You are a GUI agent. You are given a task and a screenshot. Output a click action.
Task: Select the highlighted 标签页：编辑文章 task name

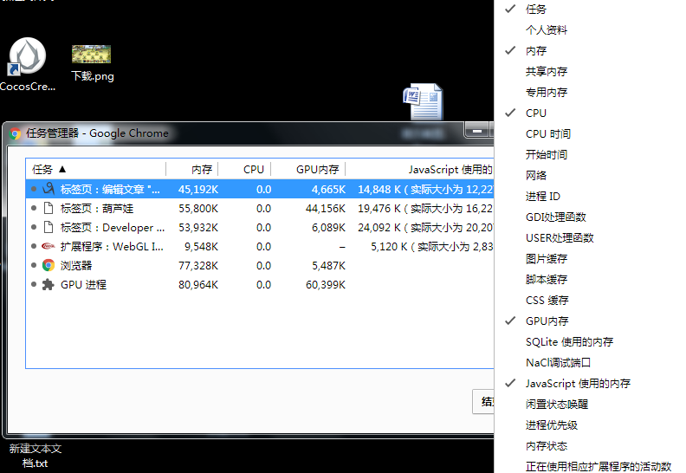(110, 190)
